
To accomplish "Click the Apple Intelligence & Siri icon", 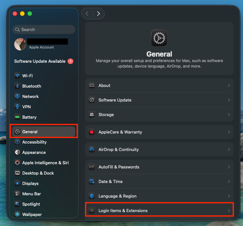I will tap(17, 163).
